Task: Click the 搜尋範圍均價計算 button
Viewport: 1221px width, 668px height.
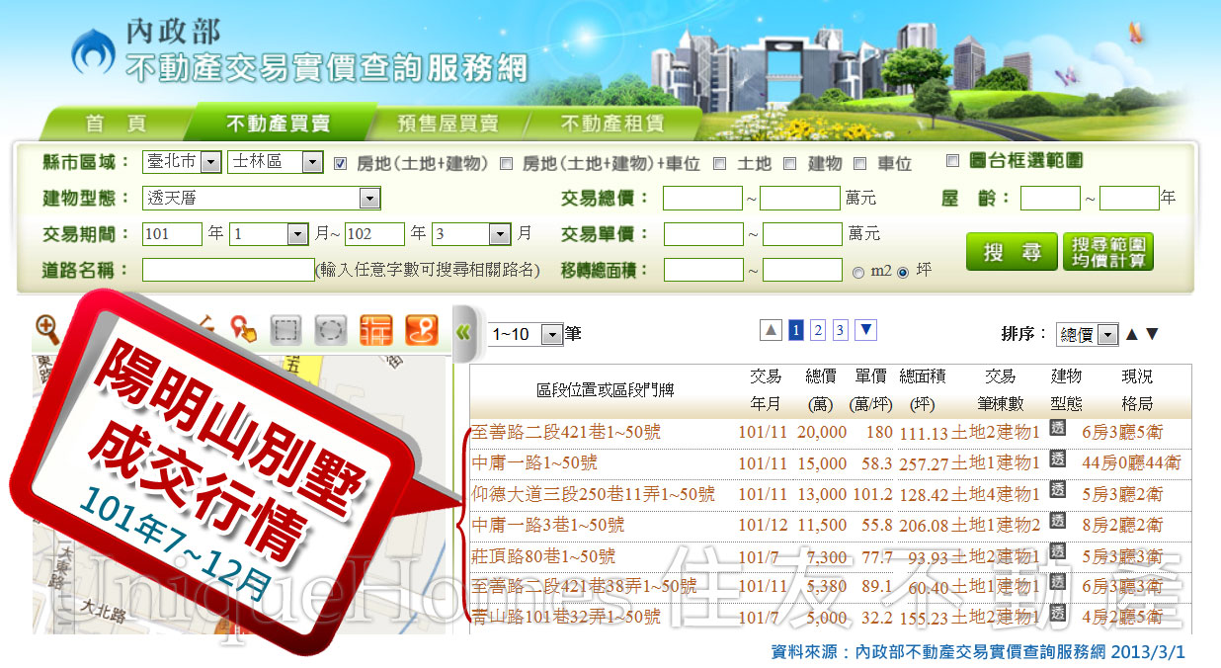Action: click(1108, 252)
